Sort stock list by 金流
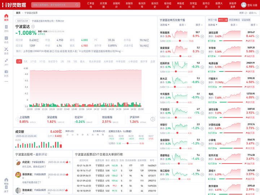Image resolution: width=260 pixels, height=195 pixels. [182, 25]
